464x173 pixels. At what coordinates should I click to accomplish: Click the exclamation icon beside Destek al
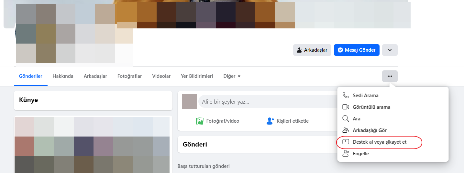346,142
